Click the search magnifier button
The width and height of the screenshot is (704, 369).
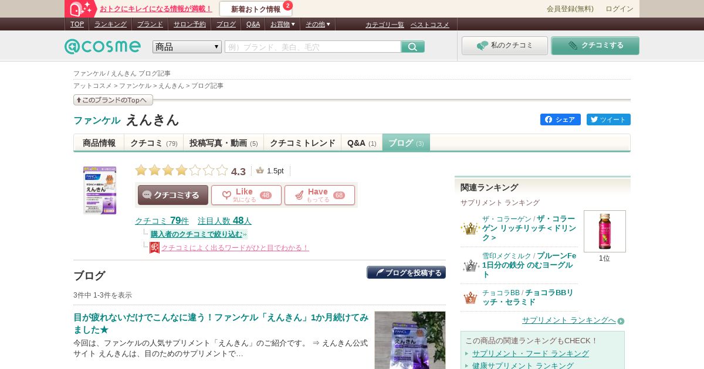pos(413,47)
